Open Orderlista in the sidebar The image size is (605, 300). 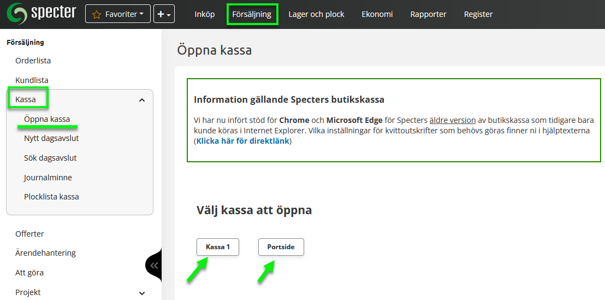pos(33,61)
